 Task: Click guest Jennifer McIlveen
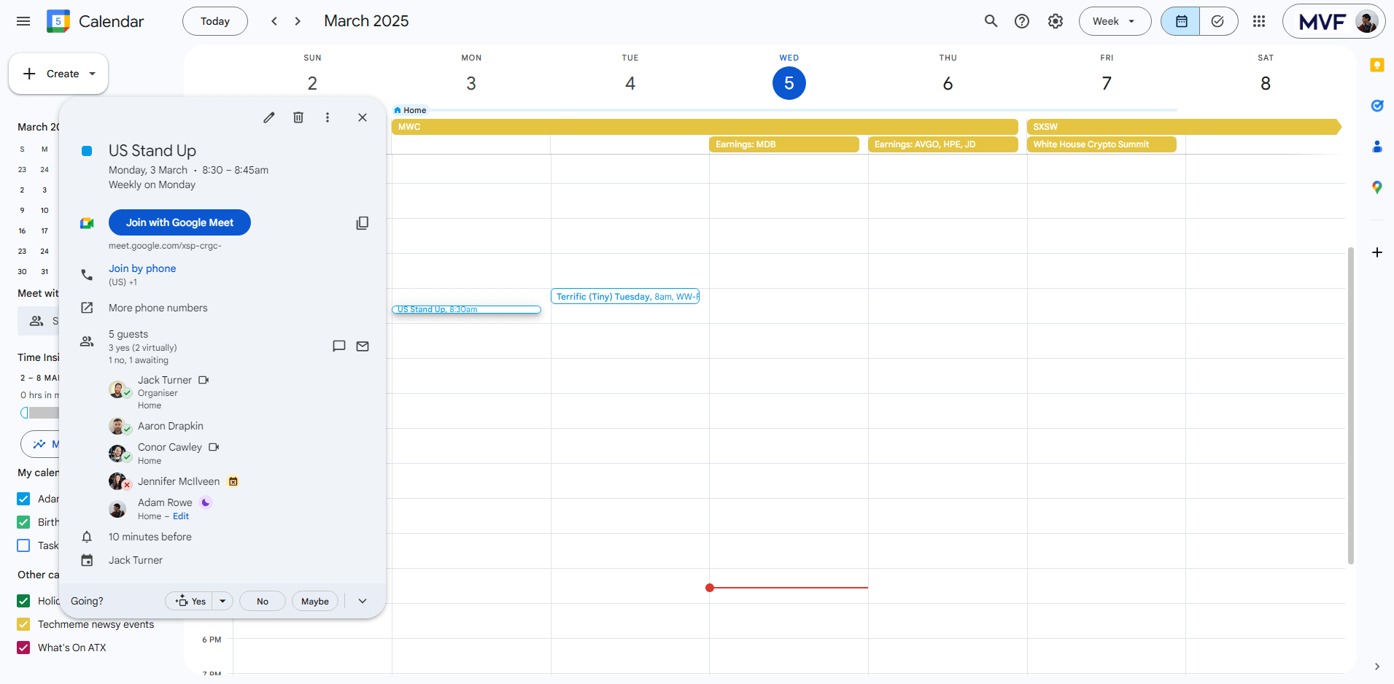pos(179,481)
